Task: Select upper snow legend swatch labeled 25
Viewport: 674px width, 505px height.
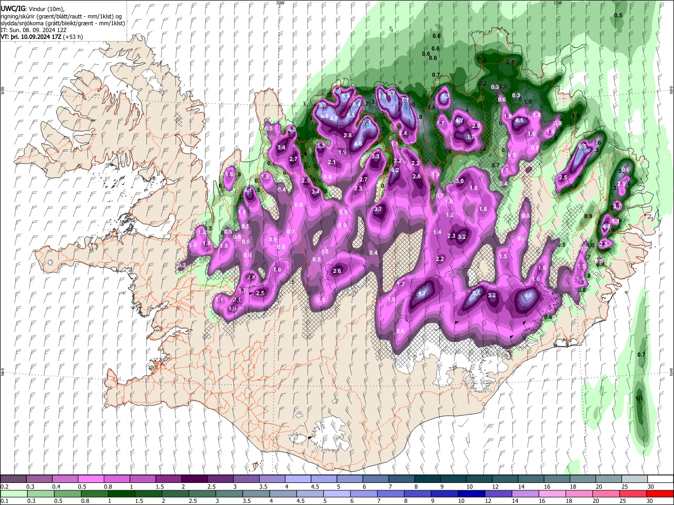Action: click(x=634, y=479)
